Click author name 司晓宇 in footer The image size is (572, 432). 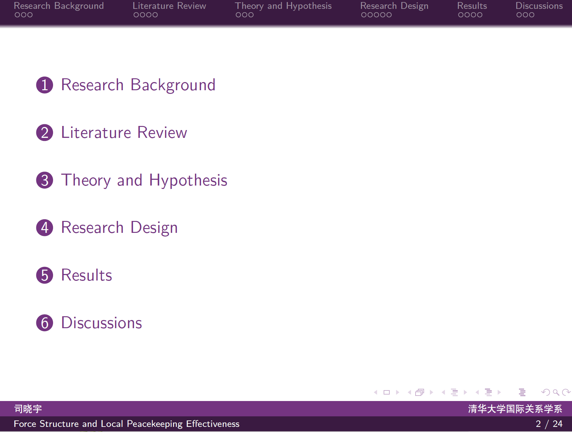pyautogui.click(x=28, y=409)
